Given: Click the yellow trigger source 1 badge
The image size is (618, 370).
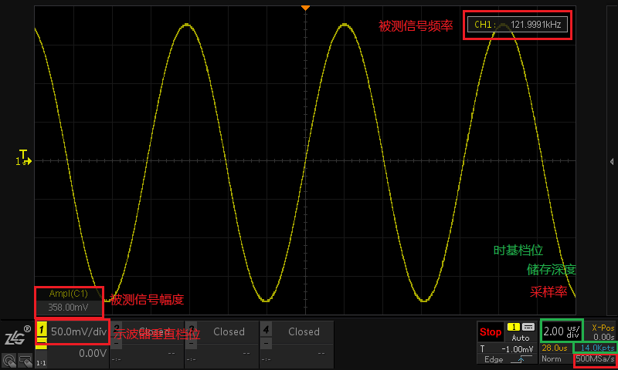Looking at the screenshot, I should point(512,327).
